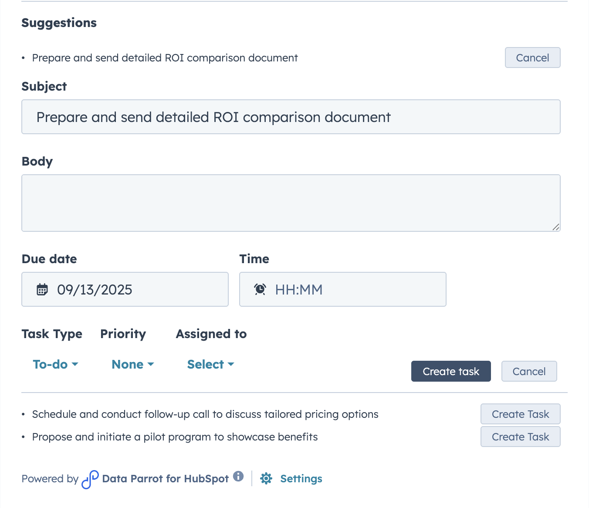Click the calendar icon in Due date
The image size is (589, 508).
coord(42,290)
